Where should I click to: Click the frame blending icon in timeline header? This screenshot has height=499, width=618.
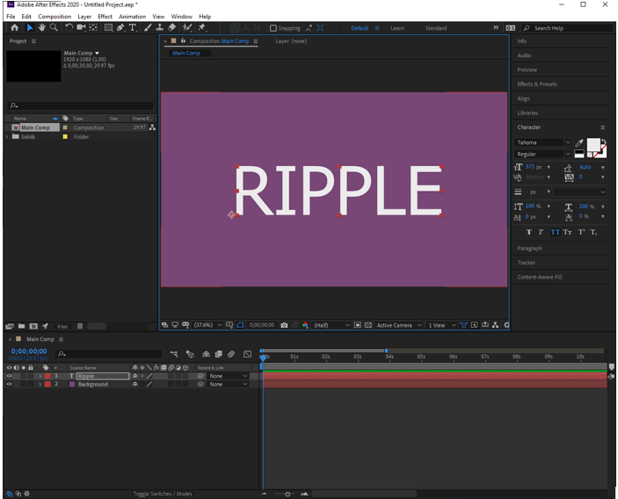pyautogui.click(x=219, y=354)
